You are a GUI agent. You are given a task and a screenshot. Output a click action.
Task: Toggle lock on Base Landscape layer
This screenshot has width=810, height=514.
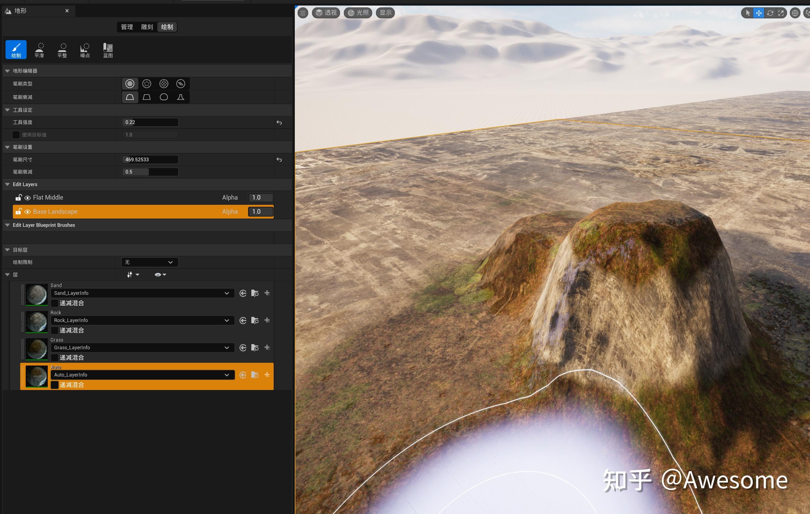(x=18, y=211)
